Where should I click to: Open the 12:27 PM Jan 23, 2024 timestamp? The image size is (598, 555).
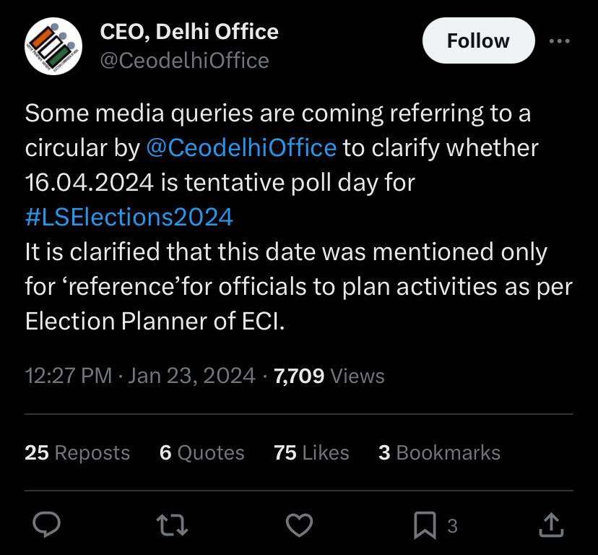coord(140,376)
